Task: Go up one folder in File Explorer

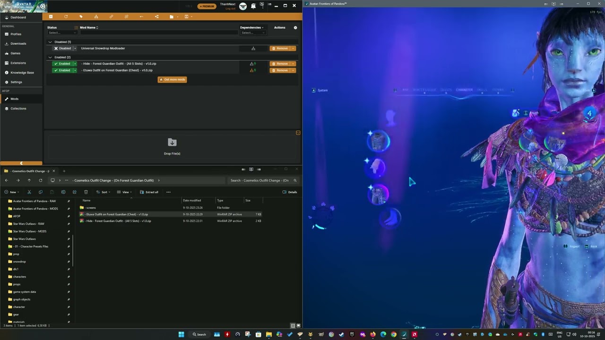Action: point(29,180)
